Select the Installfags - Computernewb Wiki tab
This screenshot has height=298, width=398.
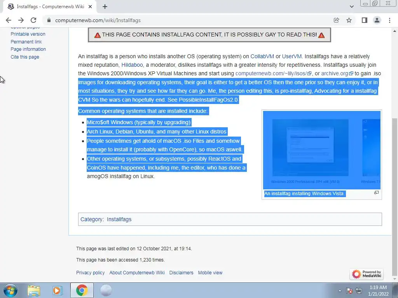coord(50,7)
